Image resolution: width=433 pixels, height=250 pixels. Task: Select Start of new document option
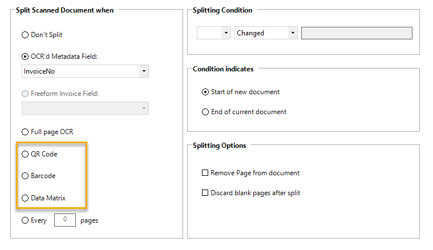coord(205,92)
